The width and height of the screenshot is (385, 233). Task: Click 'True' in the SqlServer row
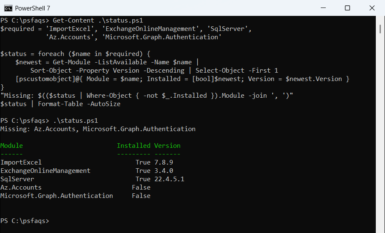[143, 179]
